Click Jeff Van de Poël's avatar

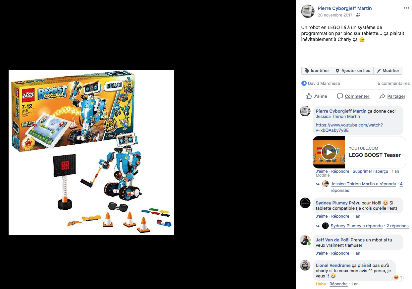[x=305, y=240]
